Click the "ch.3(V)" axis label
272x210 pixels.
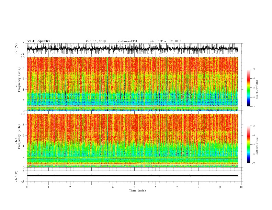(x=16, y=176)
